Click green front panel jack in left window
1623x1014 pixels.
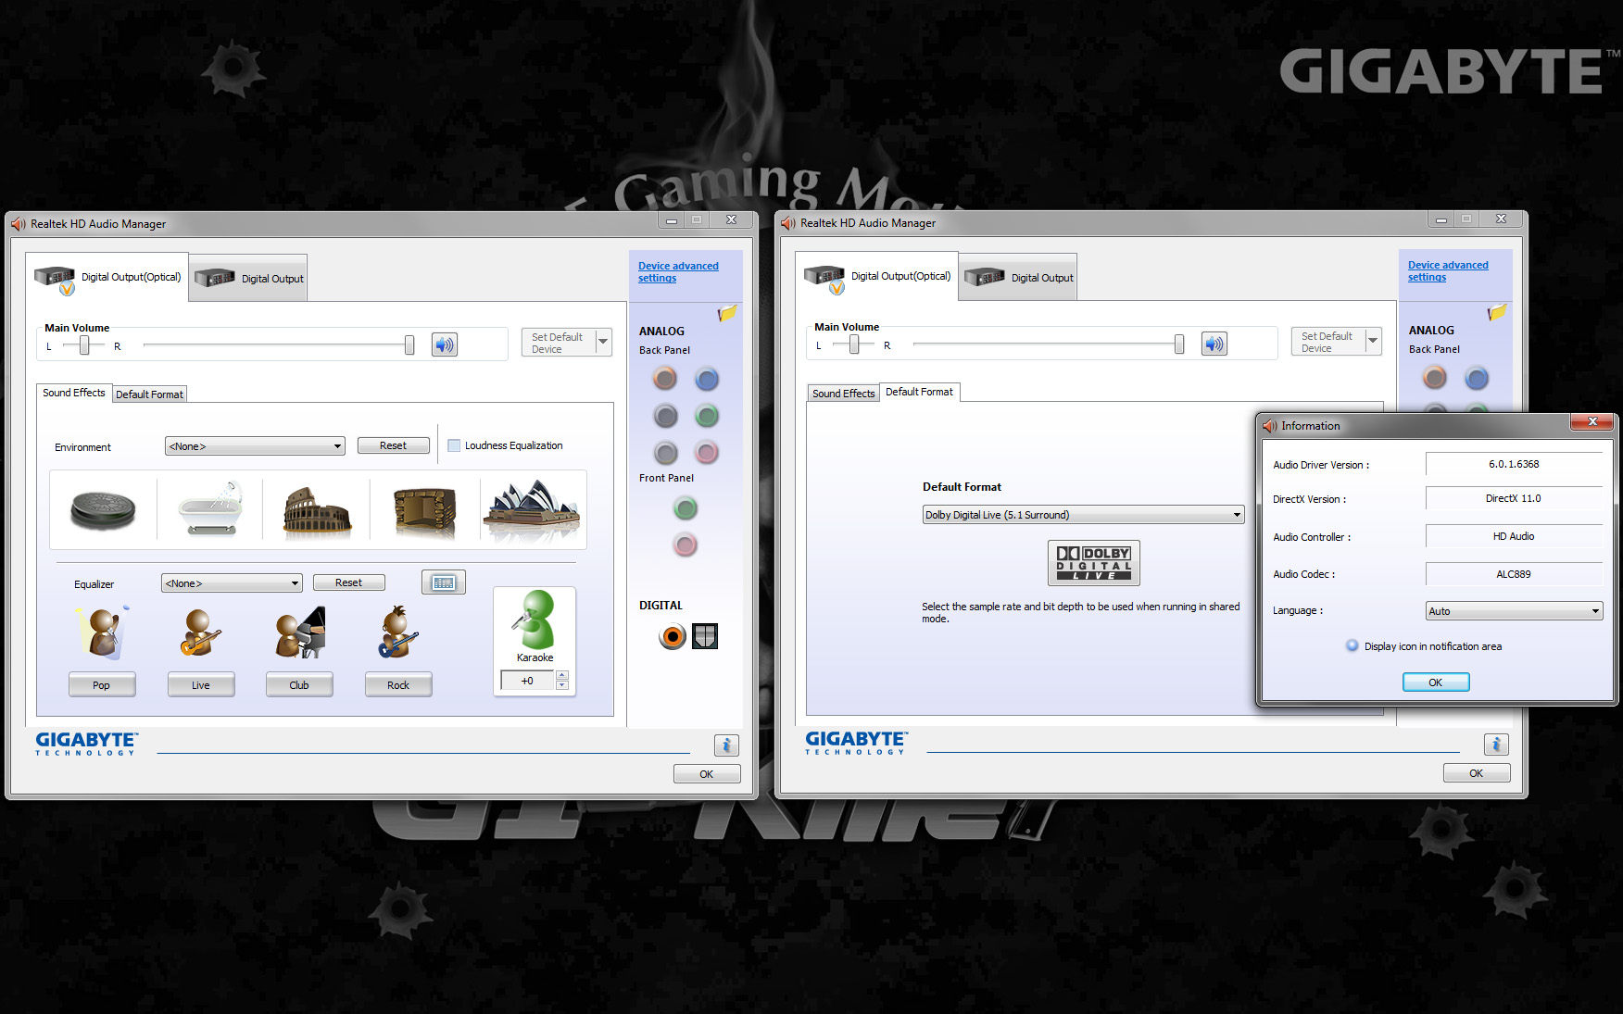coord(686,508)
